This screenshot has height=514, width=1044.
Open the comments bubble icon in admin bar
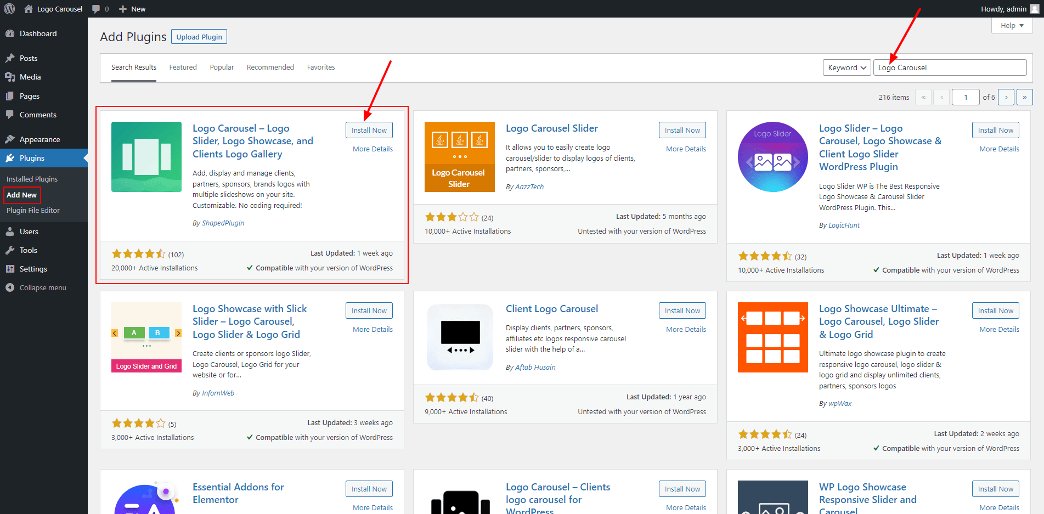(x=96, y=9)
